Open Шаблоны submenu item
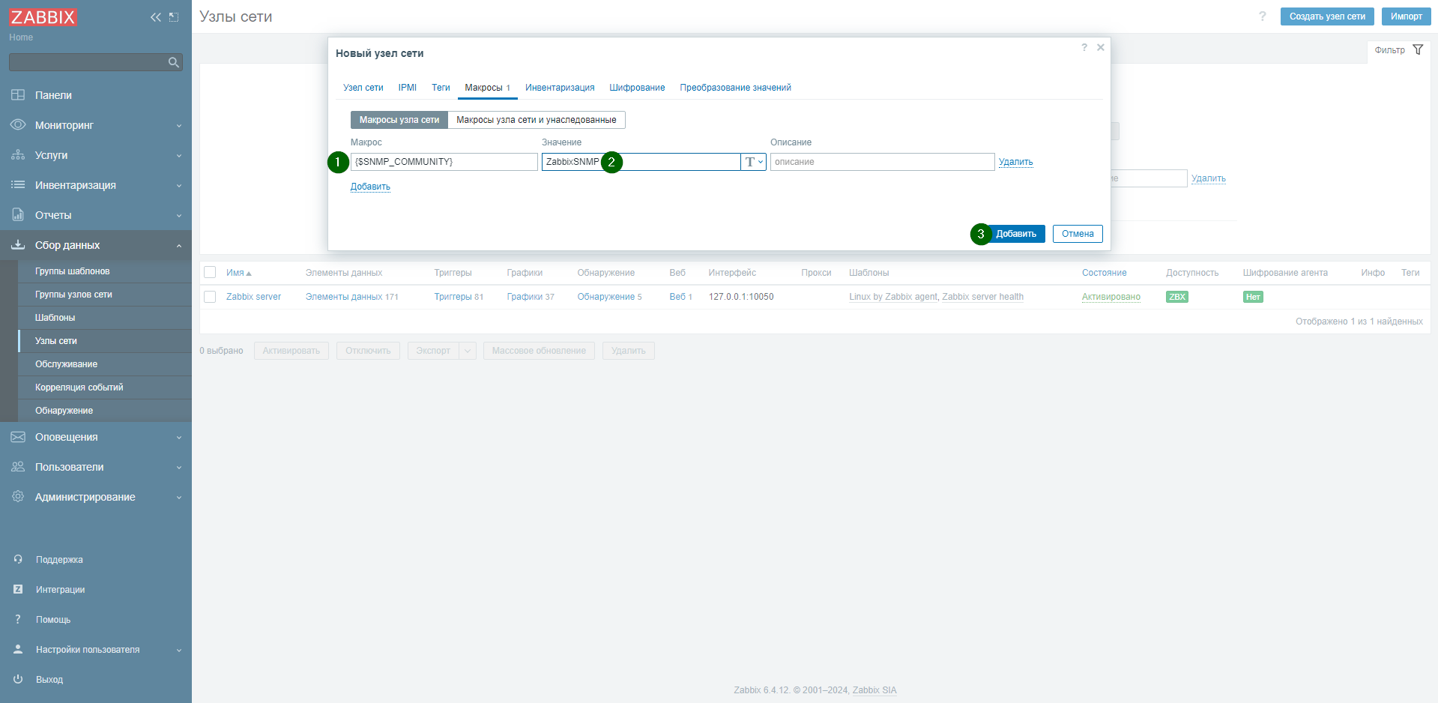Viewport: 1438px width, 703px height. (55, 318)
